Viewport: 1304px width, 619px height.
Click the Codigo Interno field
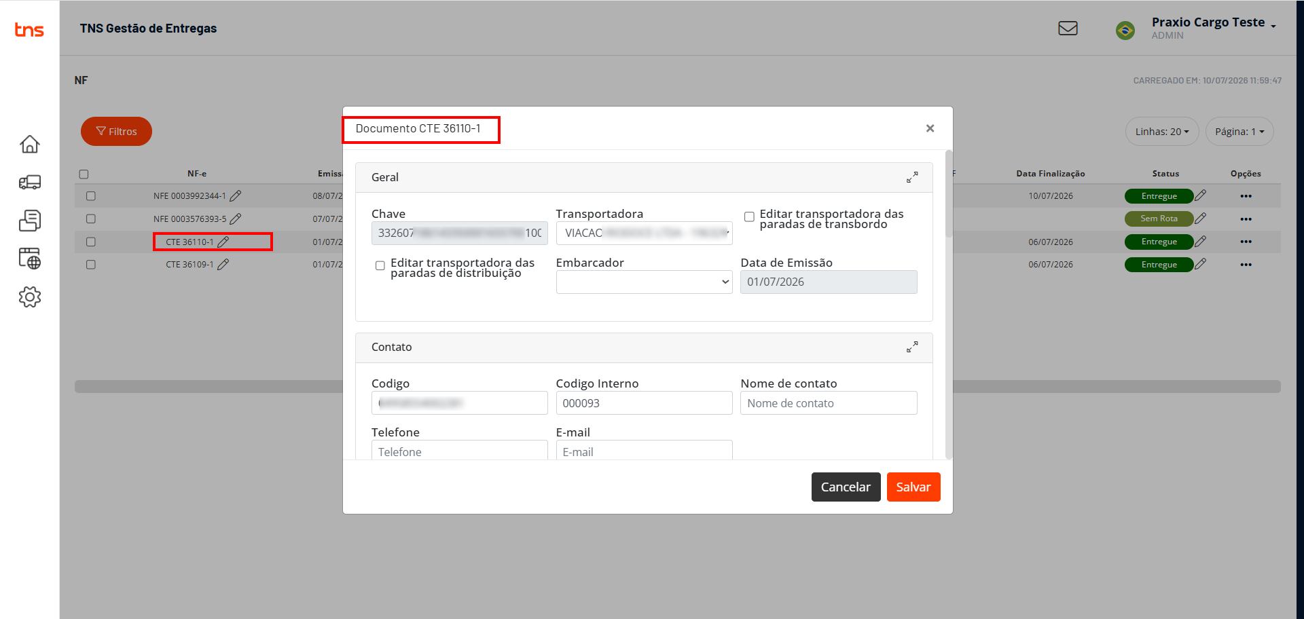click(x=644, y=403)
